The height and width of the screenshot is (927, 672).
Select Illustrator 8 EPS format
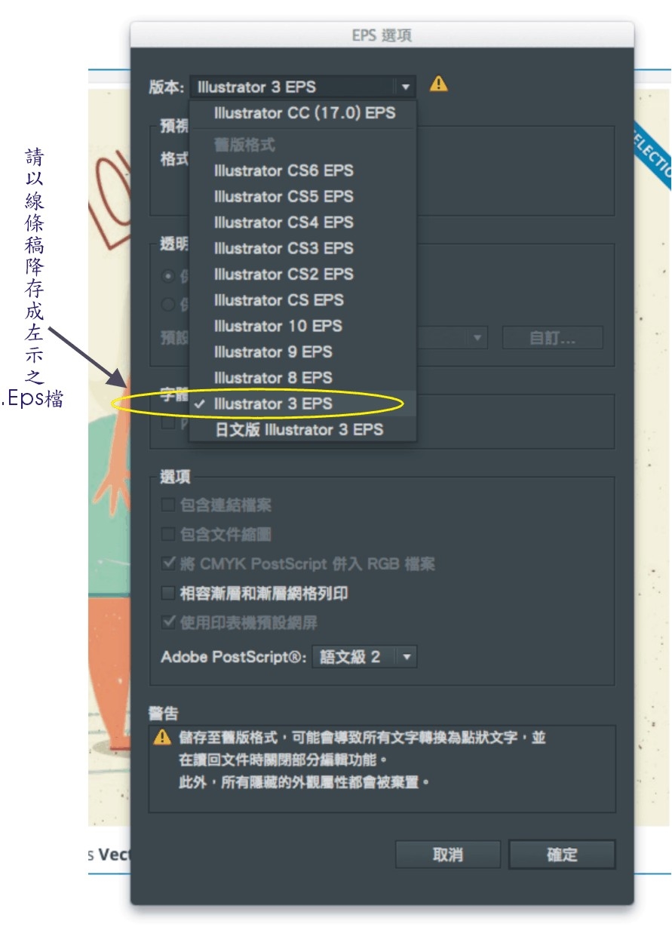coord(273,378)
